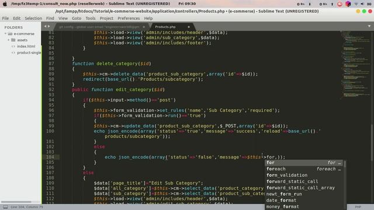Open the Preferences menu
Screen dimensions: 374x210
click(129, 18)
